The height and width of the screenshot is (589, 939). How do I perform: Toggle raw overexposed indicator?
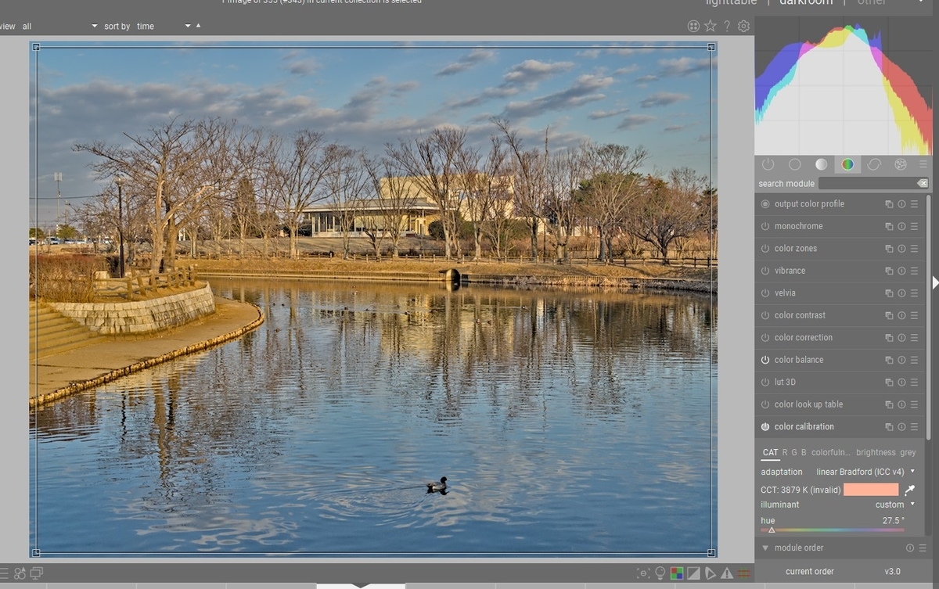tap(677, 573)
